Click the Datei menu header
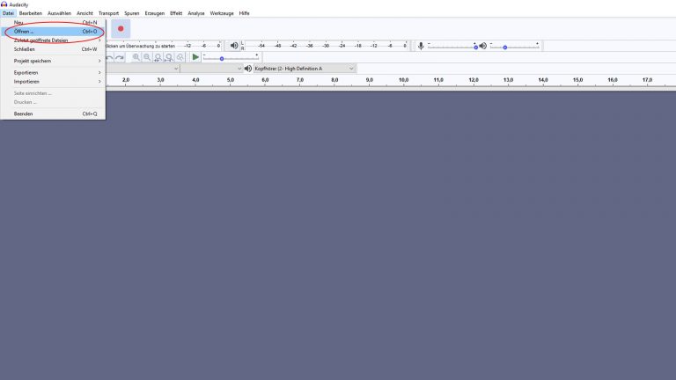Screen dimensions: 676x380 click(8, 13)
